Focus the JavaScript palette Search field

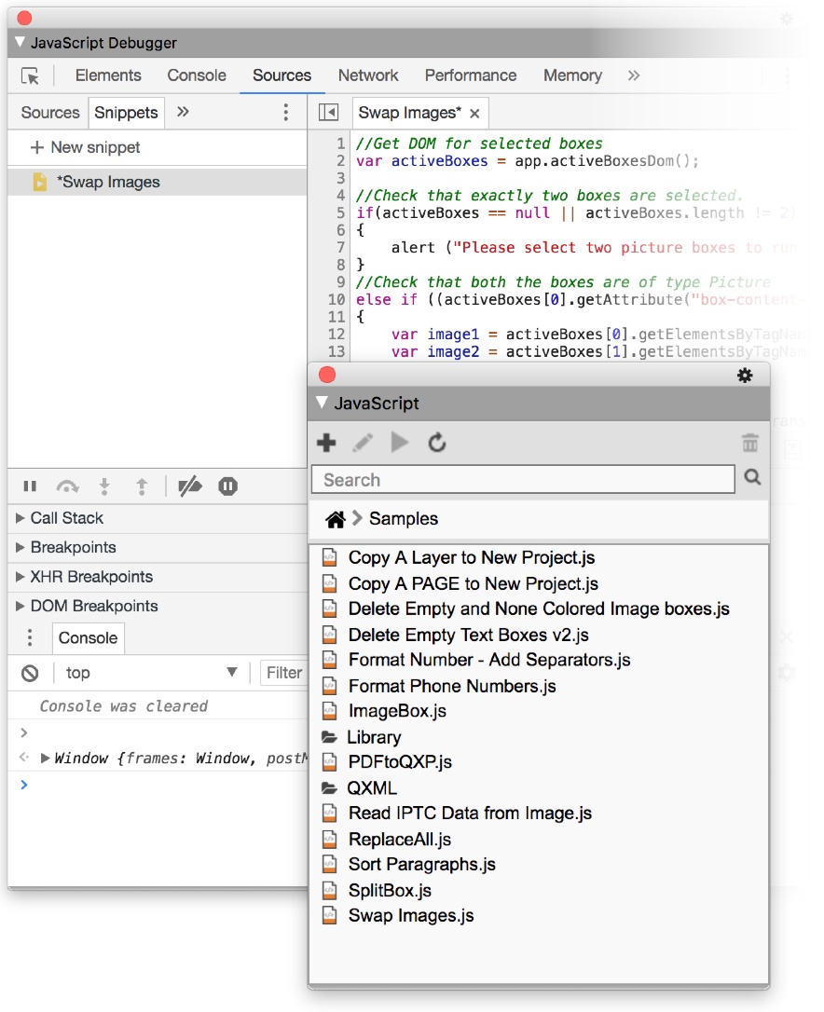coord(523,480)
